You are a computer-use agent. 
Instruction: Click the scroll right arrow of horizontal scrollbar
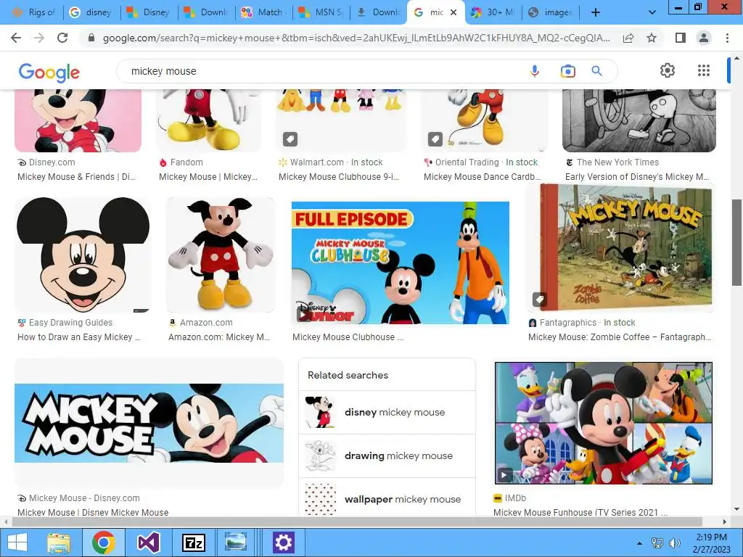(x=725, y=521)
